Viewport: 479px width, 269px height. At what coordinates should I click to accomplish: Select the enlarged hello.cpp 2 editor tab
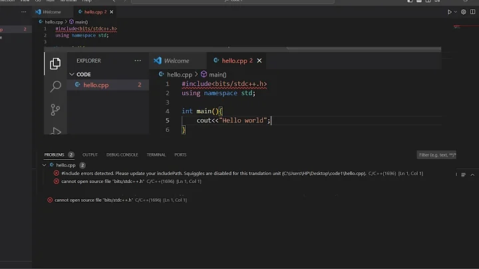[234, 61]
